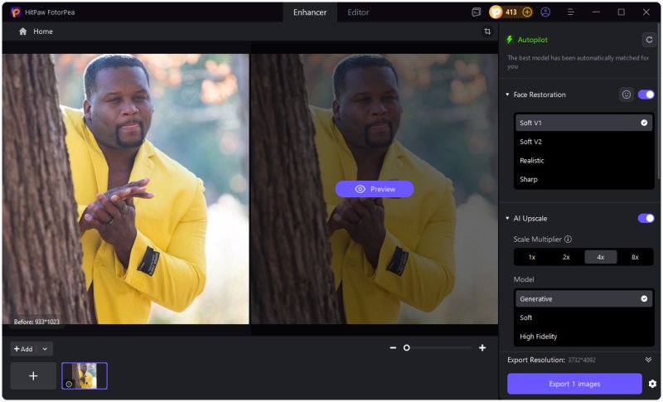Screen dimensions: 663x402
Task: Select Generative upscale model
Action: [x=583, y=299]
